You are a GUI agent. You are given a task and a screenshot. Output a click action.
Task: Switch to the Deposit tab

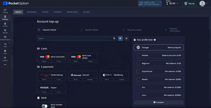[x=18, y=12]
